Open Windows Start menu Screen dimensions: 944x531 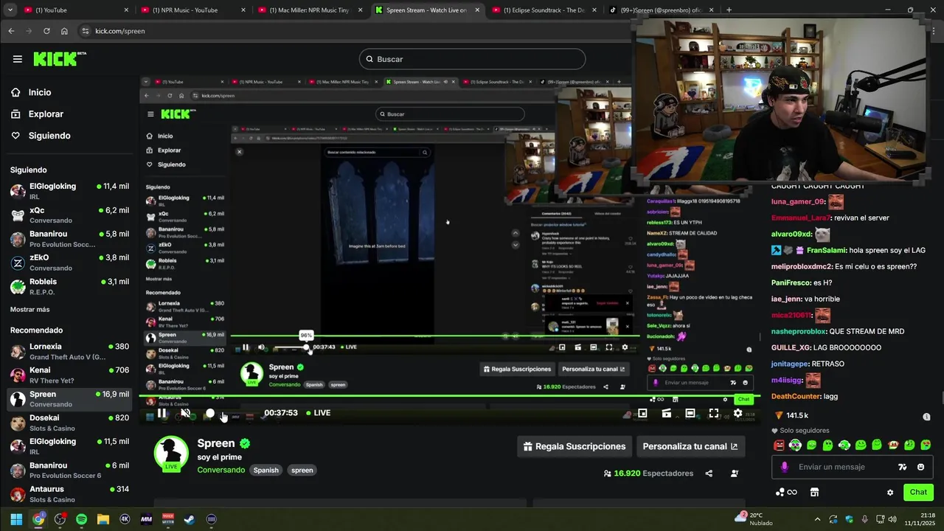coord(16,519)
